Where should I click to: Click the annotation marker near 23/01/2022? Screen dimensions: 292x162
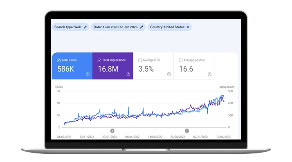[112, 131]
